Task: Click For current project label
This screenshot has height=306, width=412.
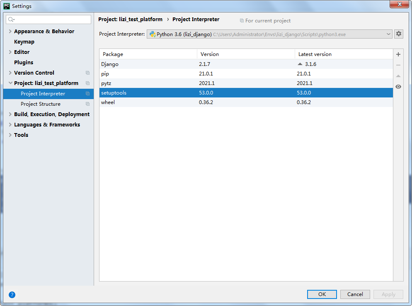Action: (268, 20)
